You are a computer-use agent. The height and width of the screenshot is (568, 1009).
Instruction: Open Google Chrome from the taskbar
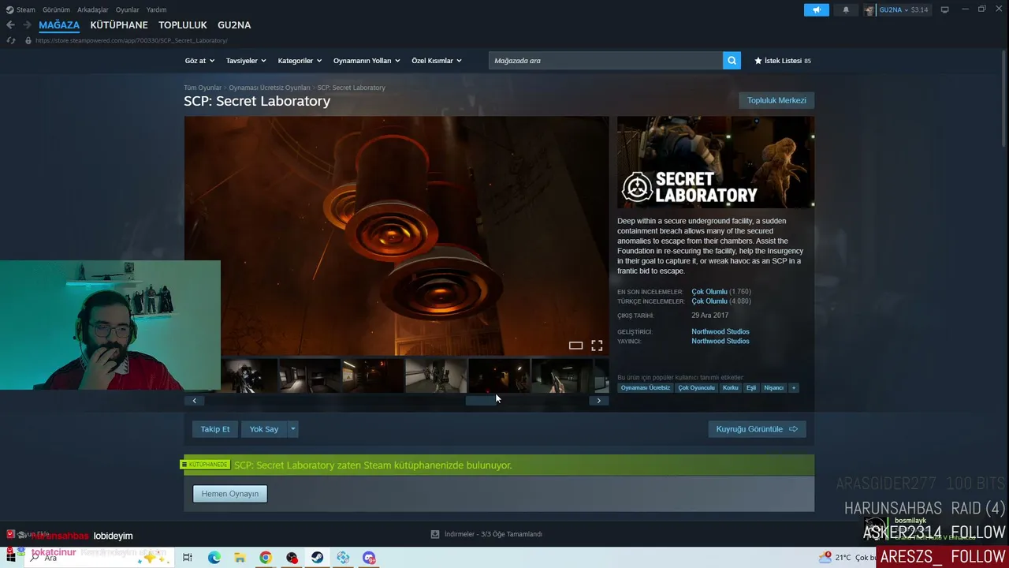[266, 558]
